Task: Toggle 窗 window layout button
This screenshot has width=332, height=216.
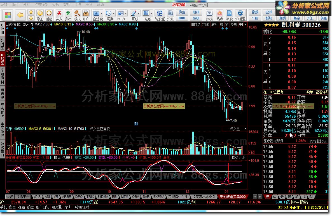Action: tap(227, 25)
